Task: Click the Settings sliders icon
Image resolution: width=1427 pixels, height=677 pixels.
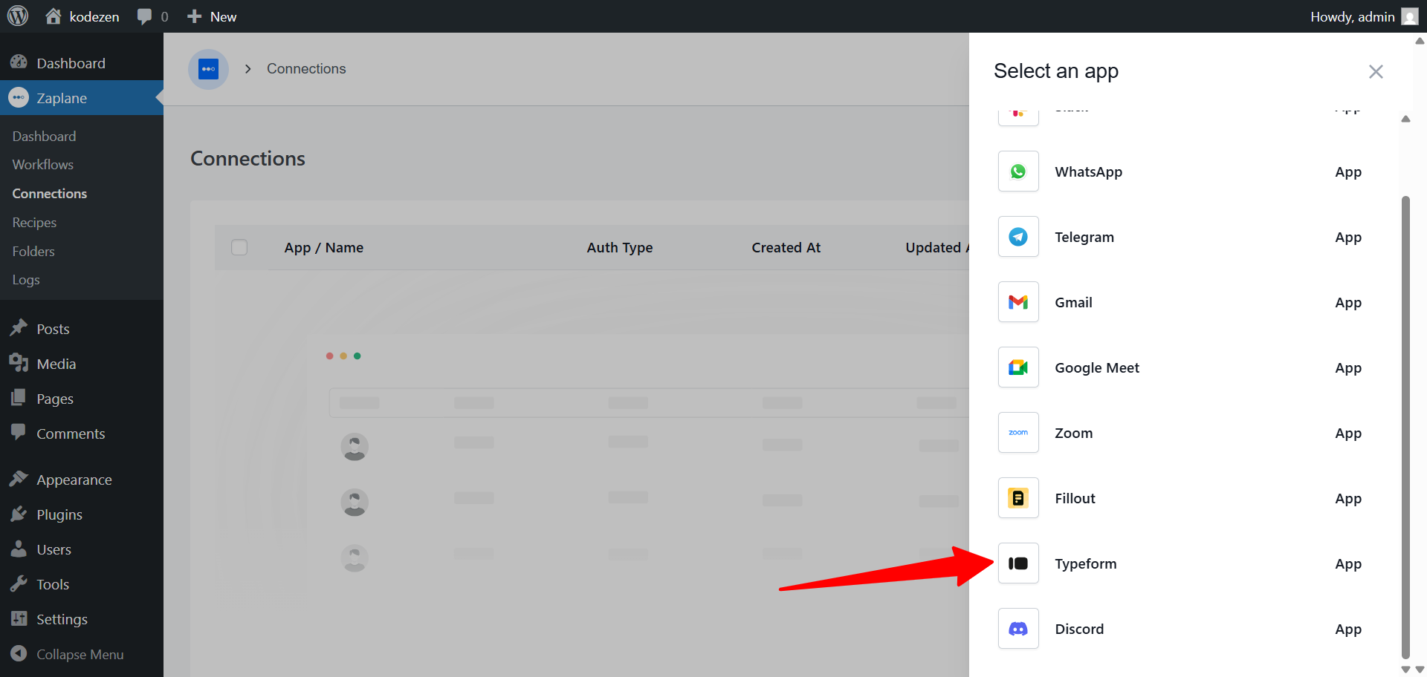Action: (19, 618)
